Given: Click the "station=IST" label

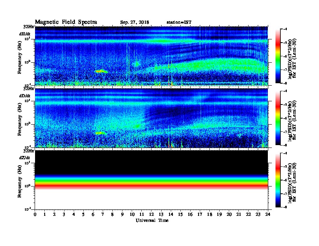Looking at the screenshot, I should pos(179,23).
